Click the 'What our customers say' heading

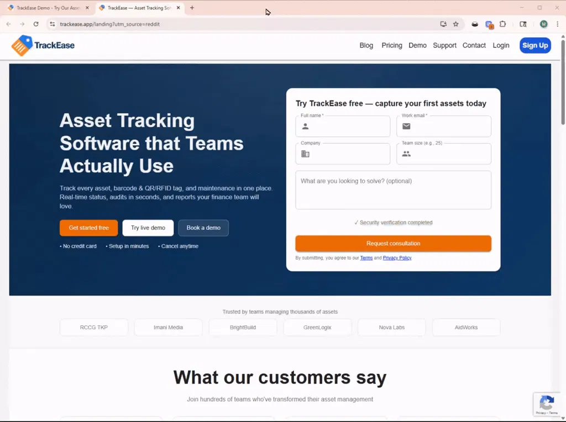280,378
